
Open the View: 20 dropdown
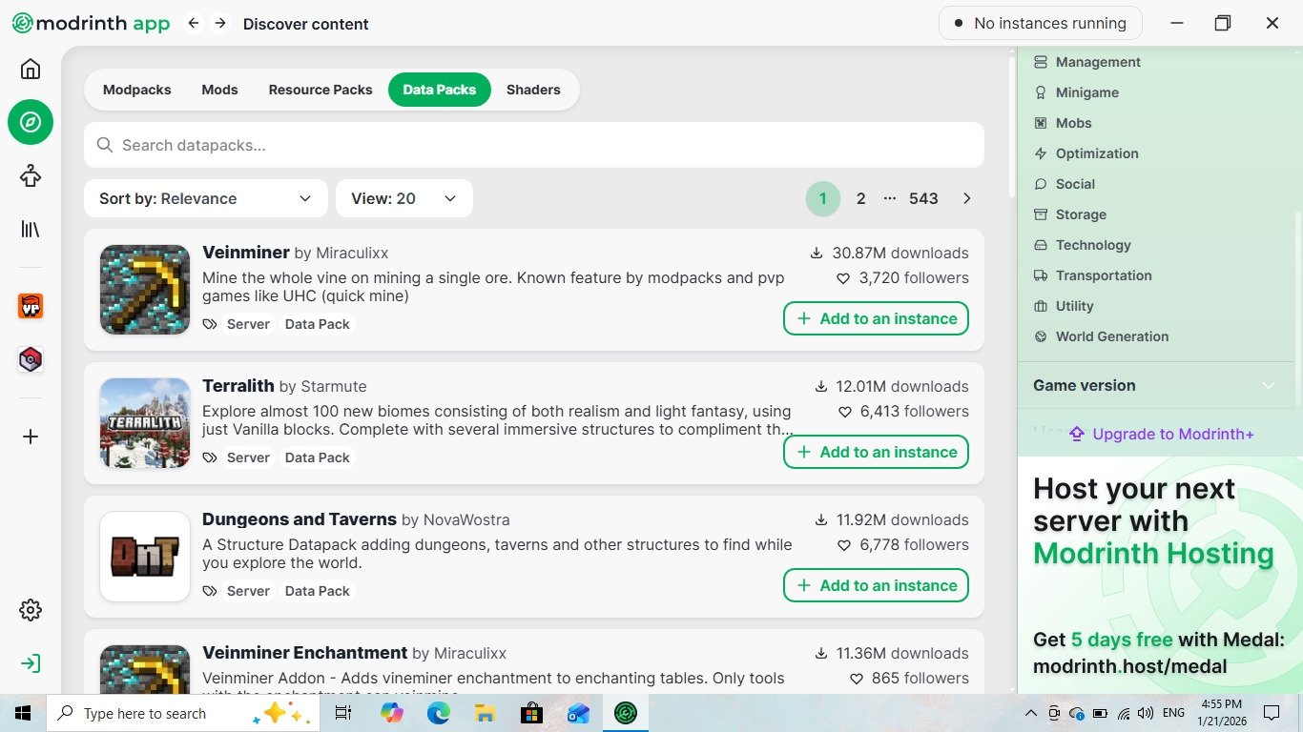(x=403, y=198)
